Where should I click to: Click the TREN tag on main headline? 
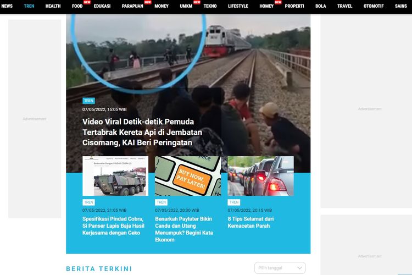tap(88, 101)
